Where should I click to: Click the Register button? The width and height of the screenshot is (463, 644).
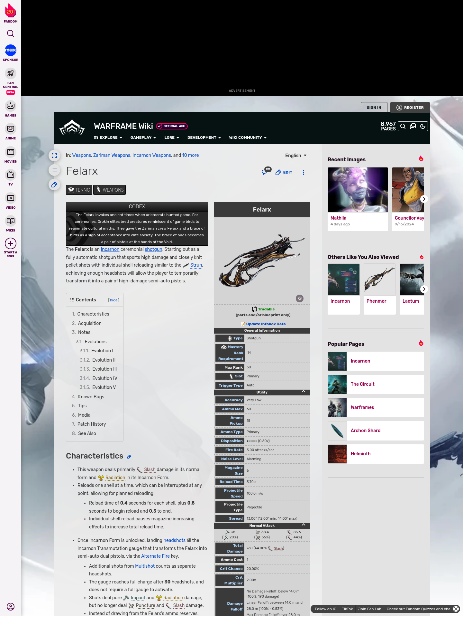pyautogui.click(x=410, y=108)
